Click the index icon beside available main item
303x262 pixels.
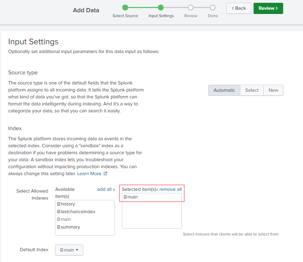59,219
